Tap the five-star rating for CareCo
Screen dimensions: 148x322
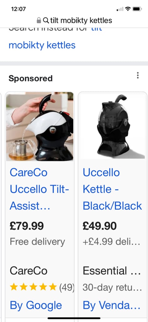click(x=33, y=287)
